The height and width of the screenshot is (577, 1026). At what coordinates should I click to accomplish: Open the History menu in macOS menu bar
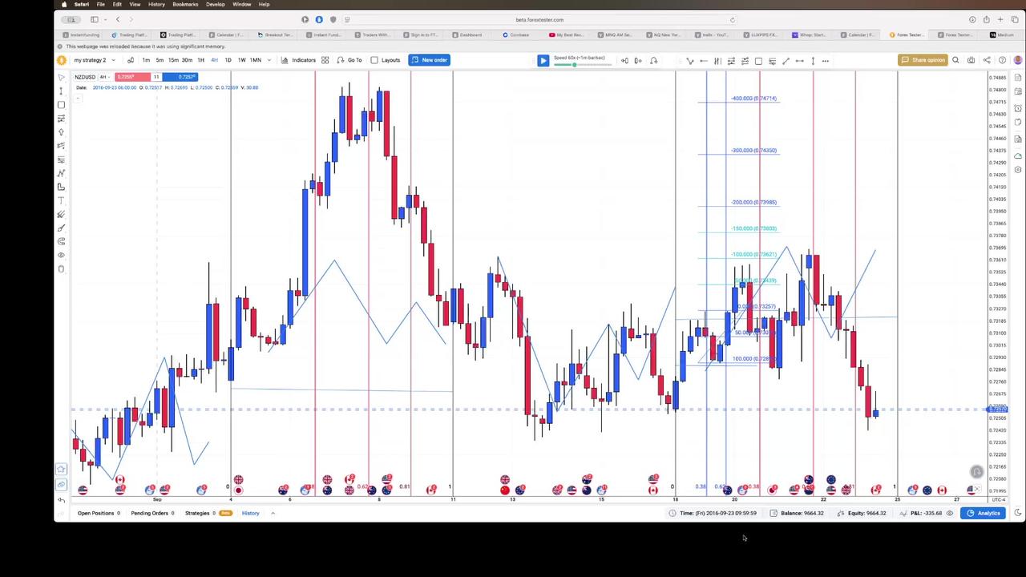point(156,4)
